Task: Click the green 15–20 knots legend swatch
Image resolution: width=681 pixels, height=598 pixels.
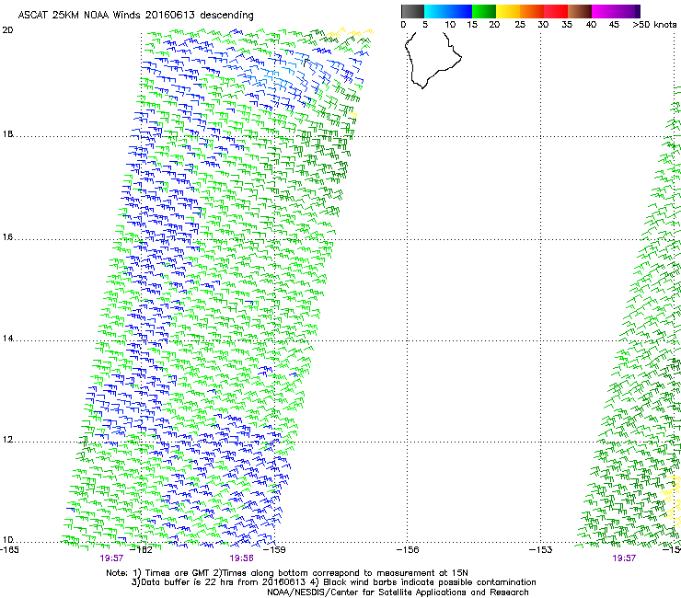Action: pos(484,11)
